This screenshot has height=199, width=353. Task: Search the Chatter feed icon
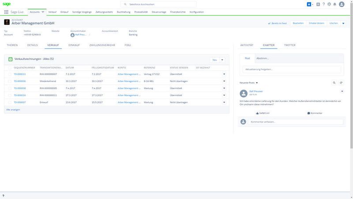pos(334,83)
